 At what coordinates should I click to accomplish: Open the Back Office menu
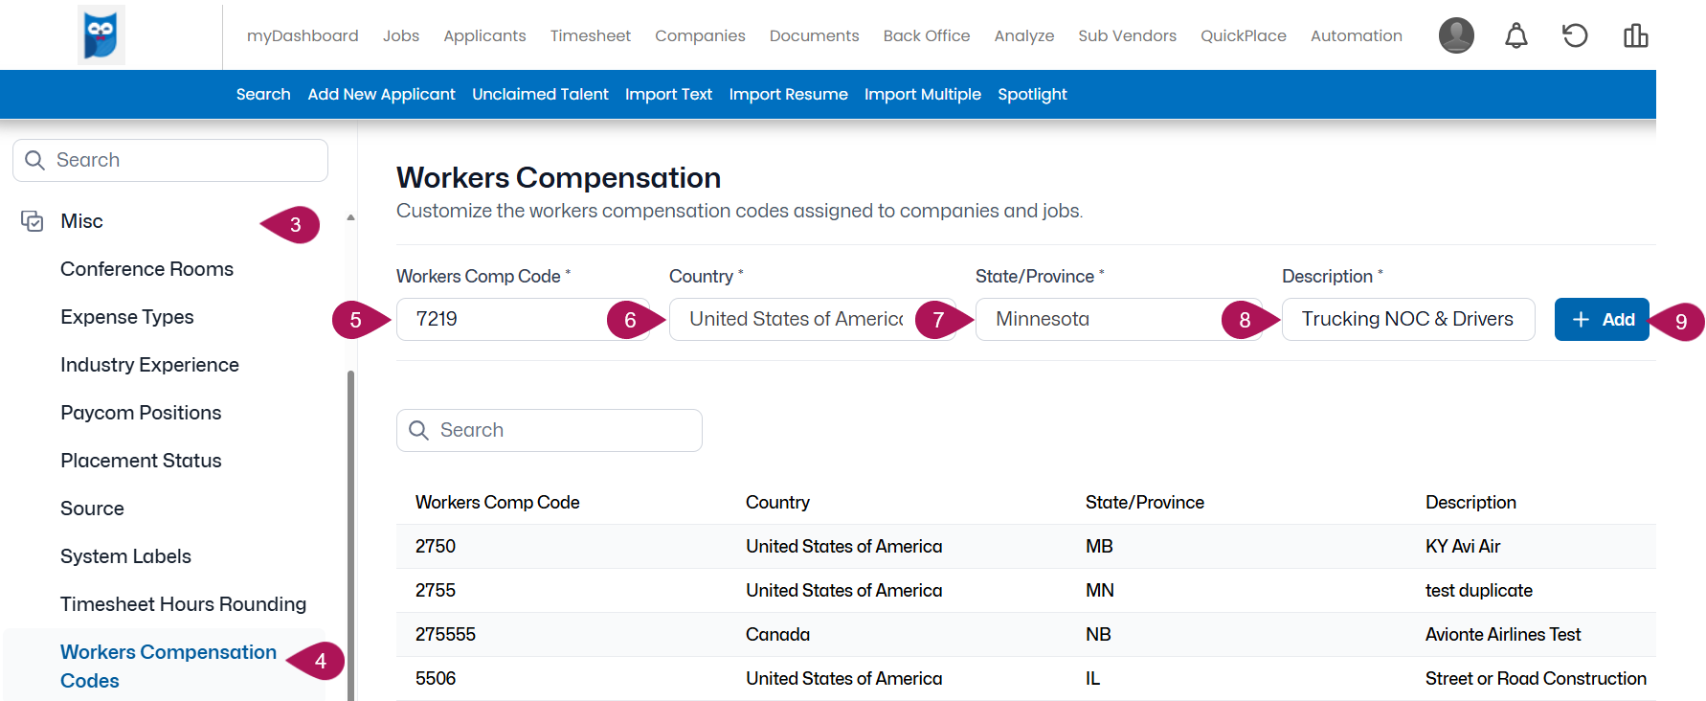(926, 35)
